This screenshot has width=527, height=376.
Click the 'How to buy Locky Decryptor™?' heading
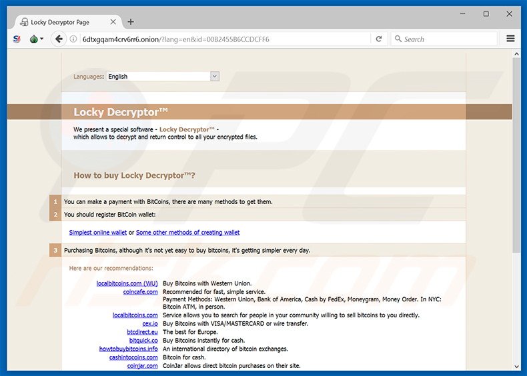coord(135,175)
